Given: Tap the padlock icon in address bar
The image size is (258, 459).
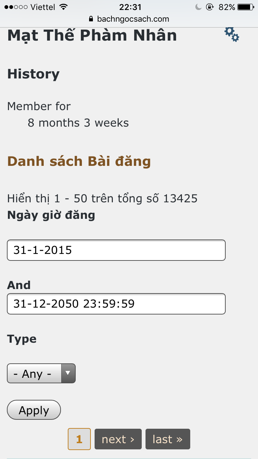Looking at the screenshot, I should pyautogui.click(x=91, y=19).
